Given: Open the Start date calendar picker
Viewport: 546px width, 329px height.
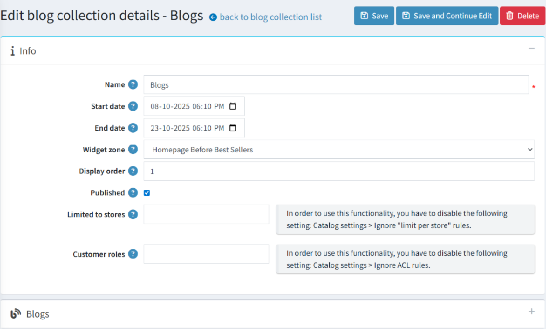Looking at the screenshot, I should 233,106.
